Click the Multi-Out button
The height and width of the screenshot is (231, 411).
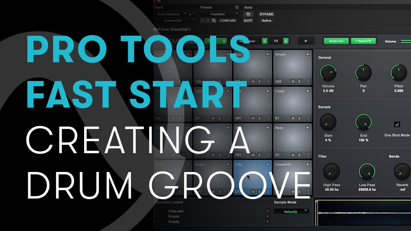[336, 41]
